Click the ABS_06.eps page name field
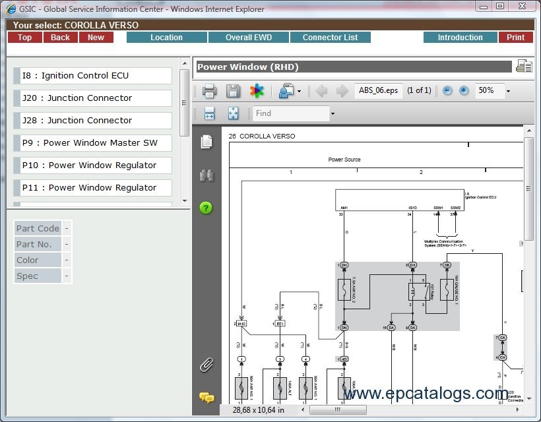Viewport: 541px width, 422px height. point(378,91)
